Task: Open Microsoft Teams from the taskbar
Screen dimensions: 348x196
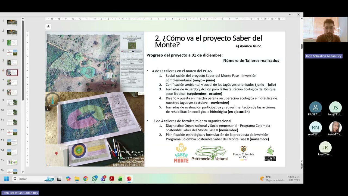Action: 103,179
